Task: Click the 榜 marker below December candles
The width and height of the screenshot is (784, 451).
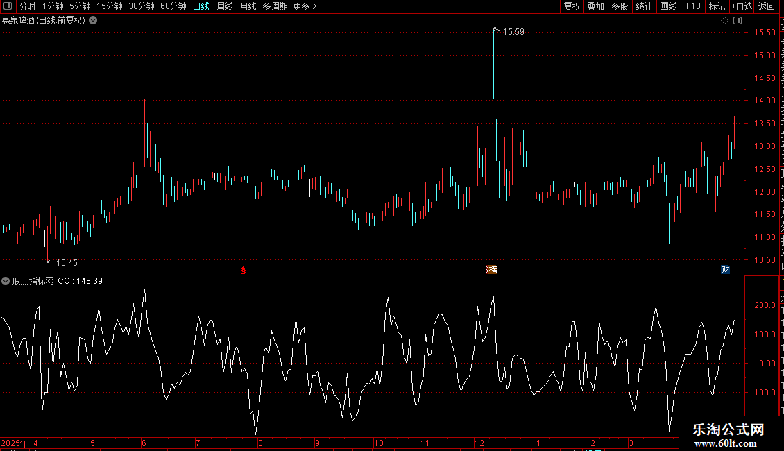Action: tap(492, 270)
